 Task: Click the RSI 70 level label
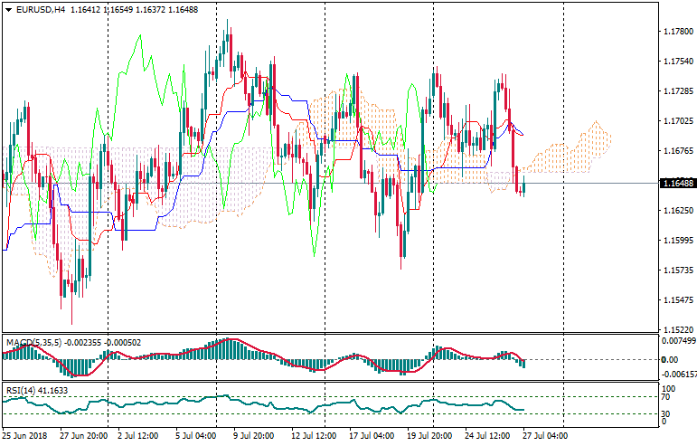(x=664, y=396)
